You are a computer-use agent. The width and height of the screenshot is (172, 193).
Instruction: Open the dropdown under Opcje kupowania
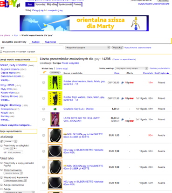(x=14, y=173)
